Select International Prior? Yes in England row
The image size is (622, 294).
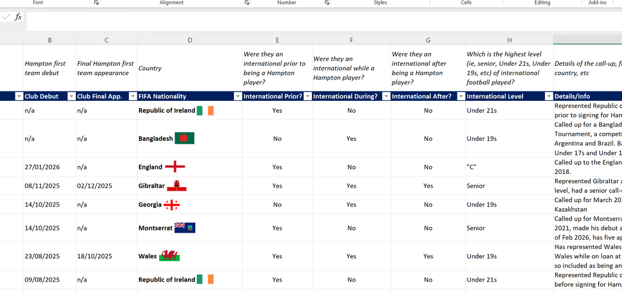277,167
